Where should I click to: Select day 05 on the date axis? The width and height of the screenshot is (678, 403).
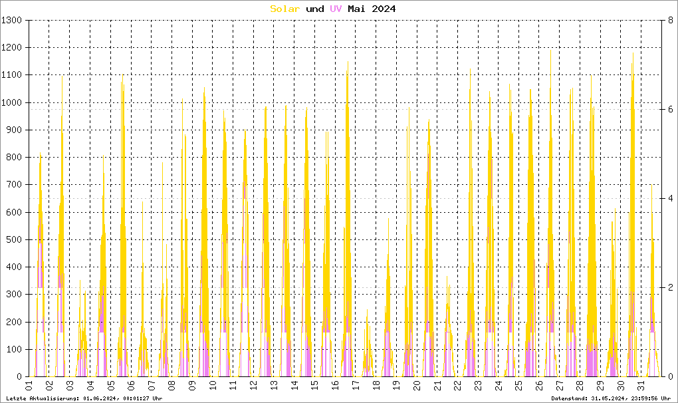pyautogui.click(x=110, y=386)
